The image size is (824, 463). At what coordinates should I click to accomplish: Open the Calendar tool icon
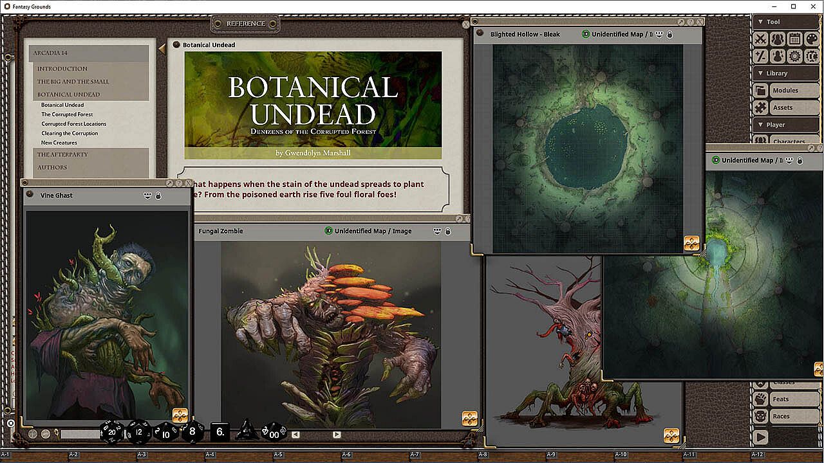(794, 39)
